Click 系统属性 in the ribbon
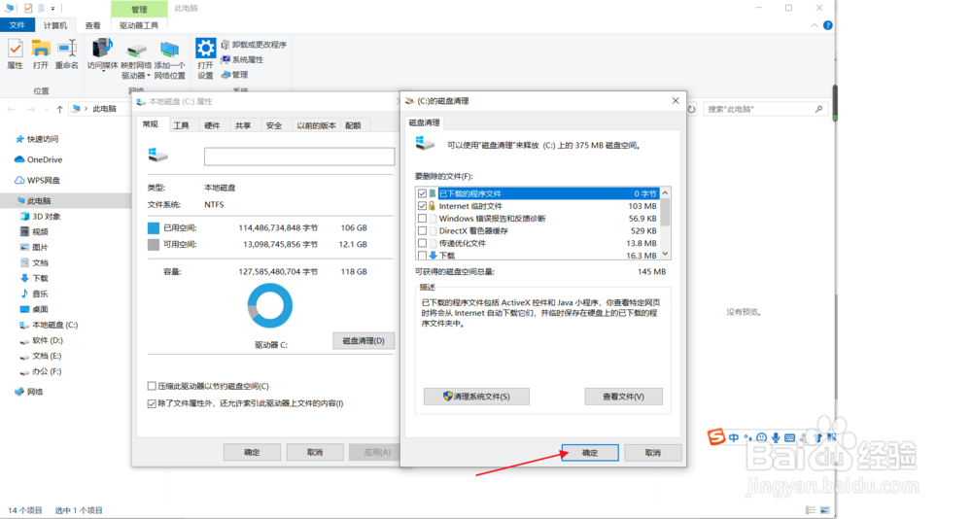 (242, 59)
